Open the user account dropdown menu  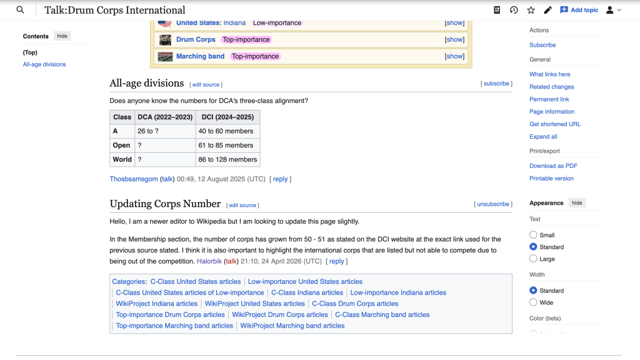614,10
